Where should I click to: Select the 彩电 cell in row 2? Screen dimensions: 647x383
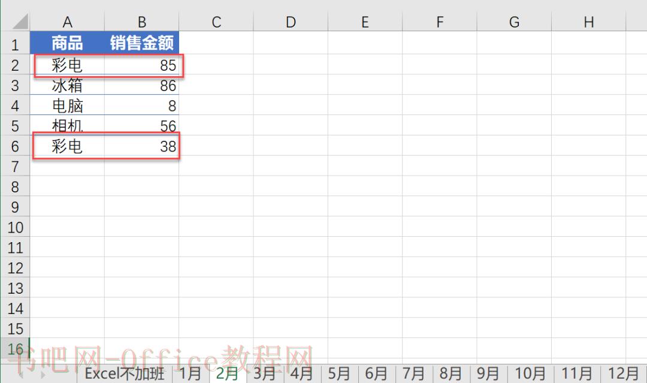click(x=67, y=64)
